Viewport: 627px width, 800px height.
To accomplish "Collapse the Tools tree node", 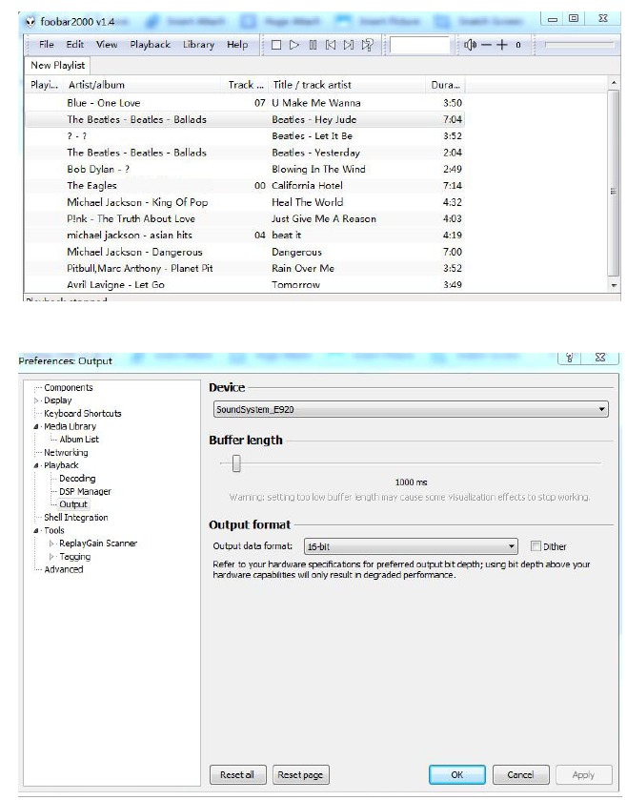I will pos(36,530).
